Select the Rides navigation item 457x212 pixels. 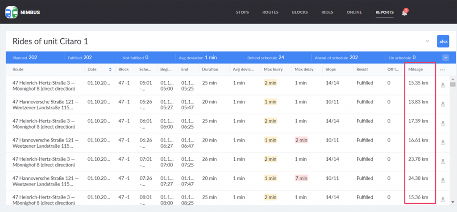coord(327,12)
